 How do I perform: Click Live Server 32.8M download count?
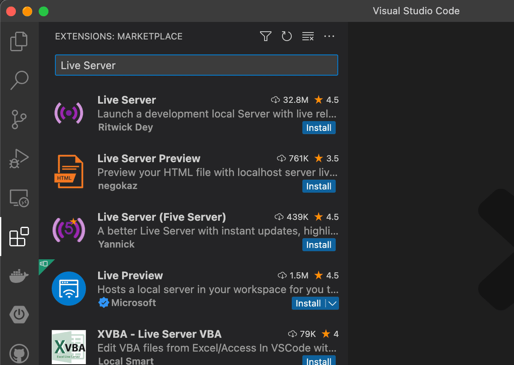point(290,100)
